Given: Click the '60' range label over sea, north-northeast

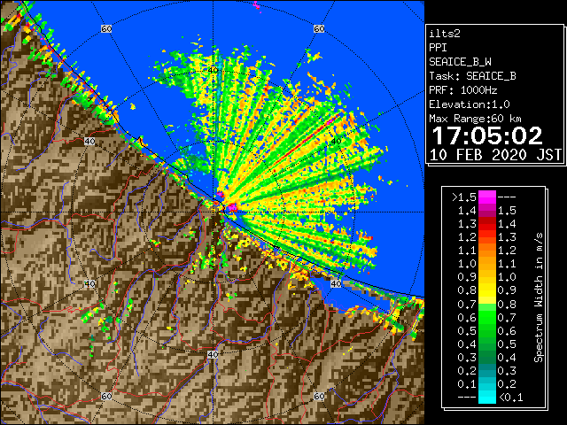Looking at the screenshot, I should tap(319, 28).
